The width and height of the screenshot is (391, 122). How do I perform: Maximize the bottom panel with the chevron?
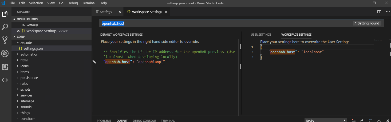click(x=379, y=120)
